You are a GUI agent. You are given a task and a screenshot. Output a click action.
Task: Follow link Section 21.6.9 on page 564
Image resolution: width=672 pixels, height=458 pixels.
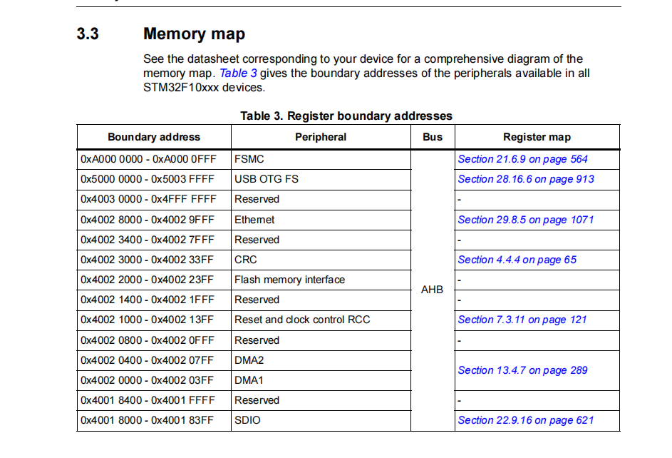[522, 159]
